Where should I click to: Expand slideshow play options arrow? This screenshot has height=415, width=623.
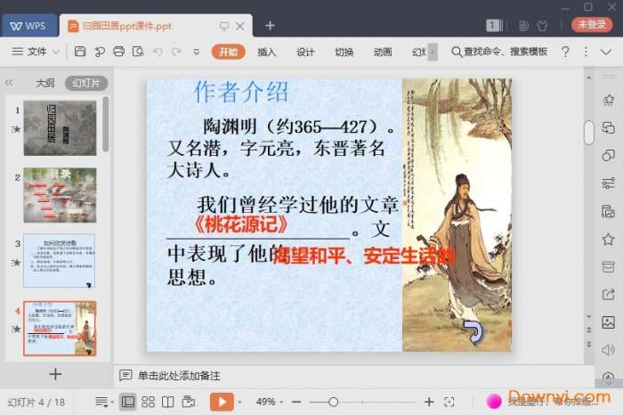point(239,403)
